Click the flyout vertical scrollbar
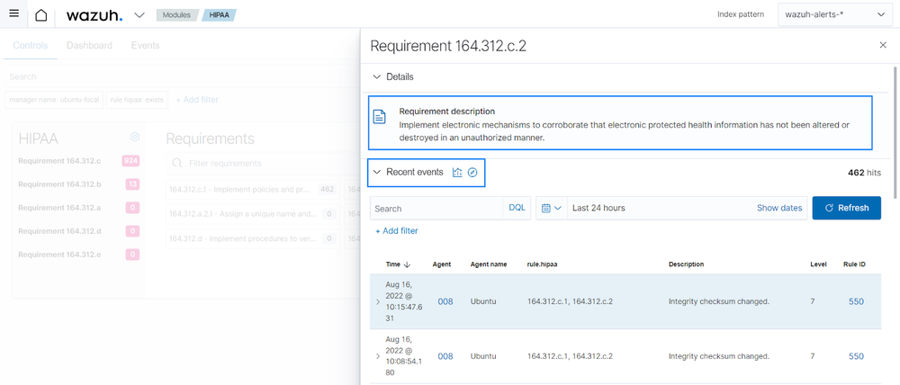Image resolution: width=900 pixels, height=385 pixels. pos(894,132)
